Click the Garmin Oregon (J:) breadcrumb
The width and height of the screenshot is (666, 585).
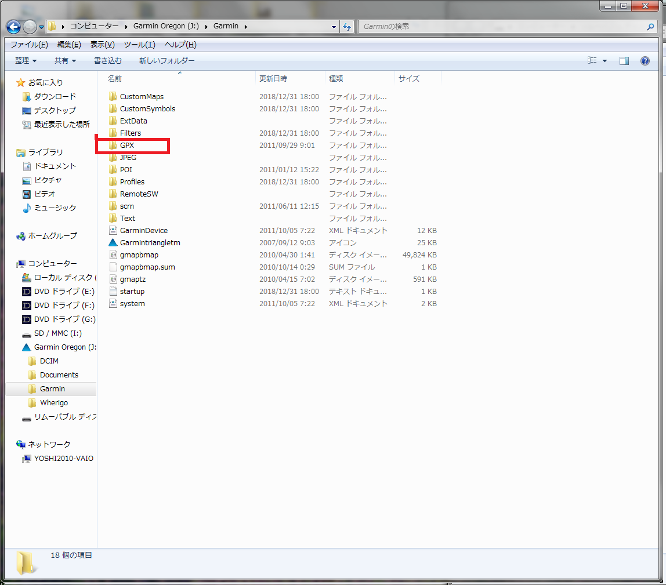(x=166, y=26)
